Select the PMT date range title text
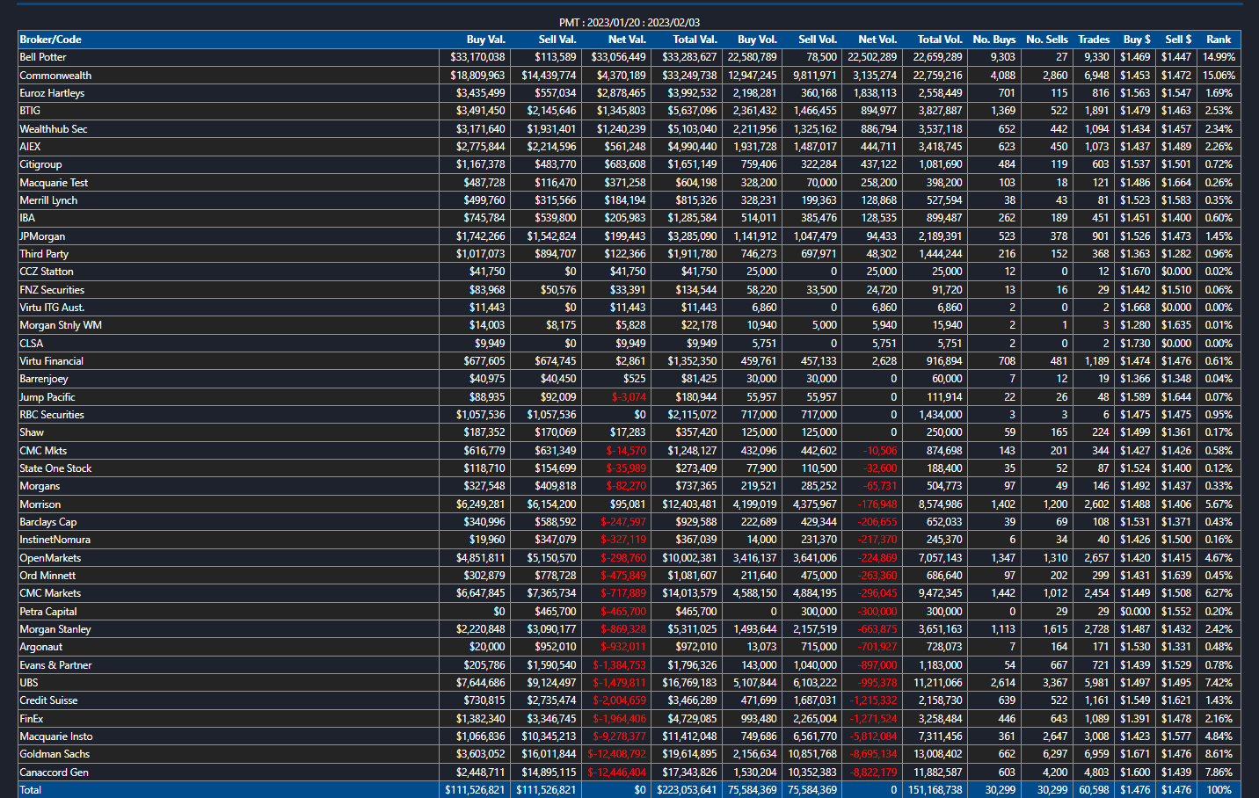Image resolution: width=1259 pixels, height=798 pixels. (x=629, y=23)
